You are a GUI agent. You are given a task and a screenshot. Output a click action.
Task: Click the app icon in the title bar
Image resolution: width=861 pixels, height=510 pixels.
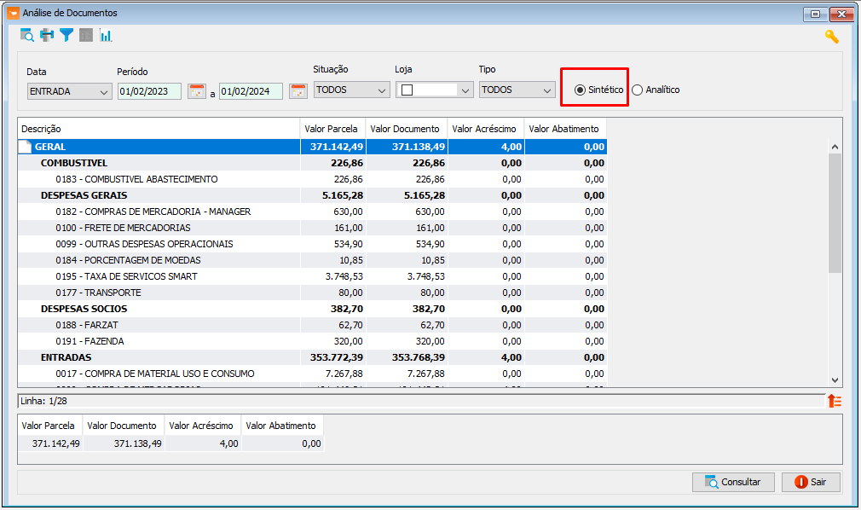13,13
